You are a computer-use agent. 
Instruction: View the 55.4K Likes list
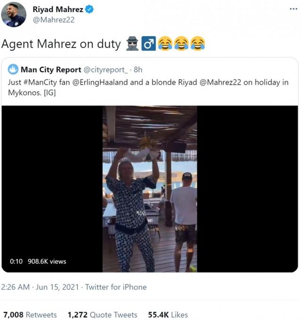pos(168,315)
